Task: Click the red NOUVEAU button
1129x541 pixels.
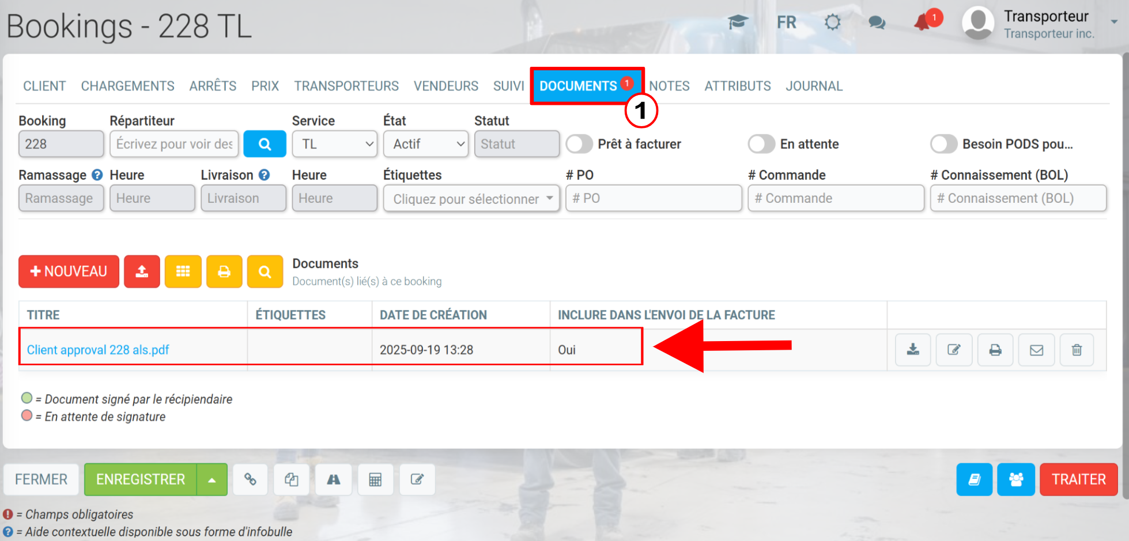Action: tap(69, 271)
